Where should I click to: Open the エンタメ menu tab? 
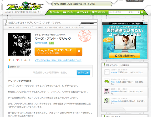[x=82, y=12]
